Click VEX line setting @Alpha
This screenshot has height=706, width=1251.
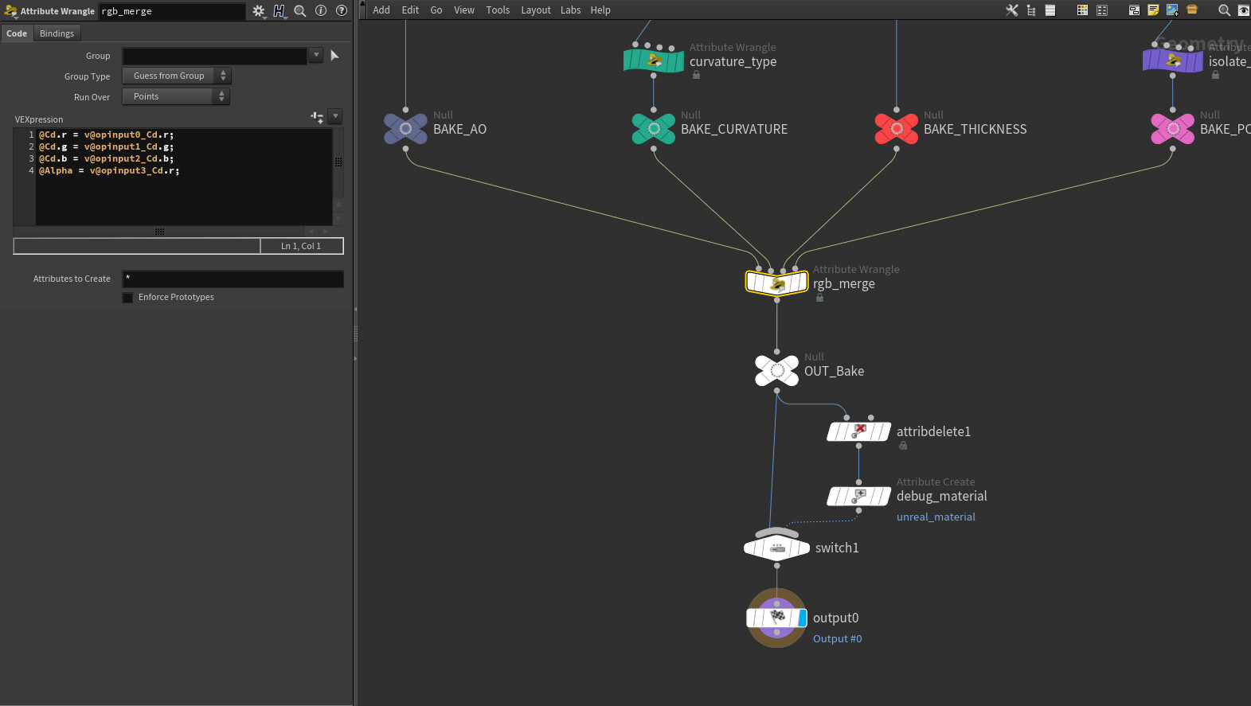(109, 170)
